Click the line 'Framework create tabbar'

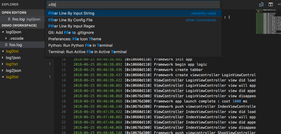[178, 70]
